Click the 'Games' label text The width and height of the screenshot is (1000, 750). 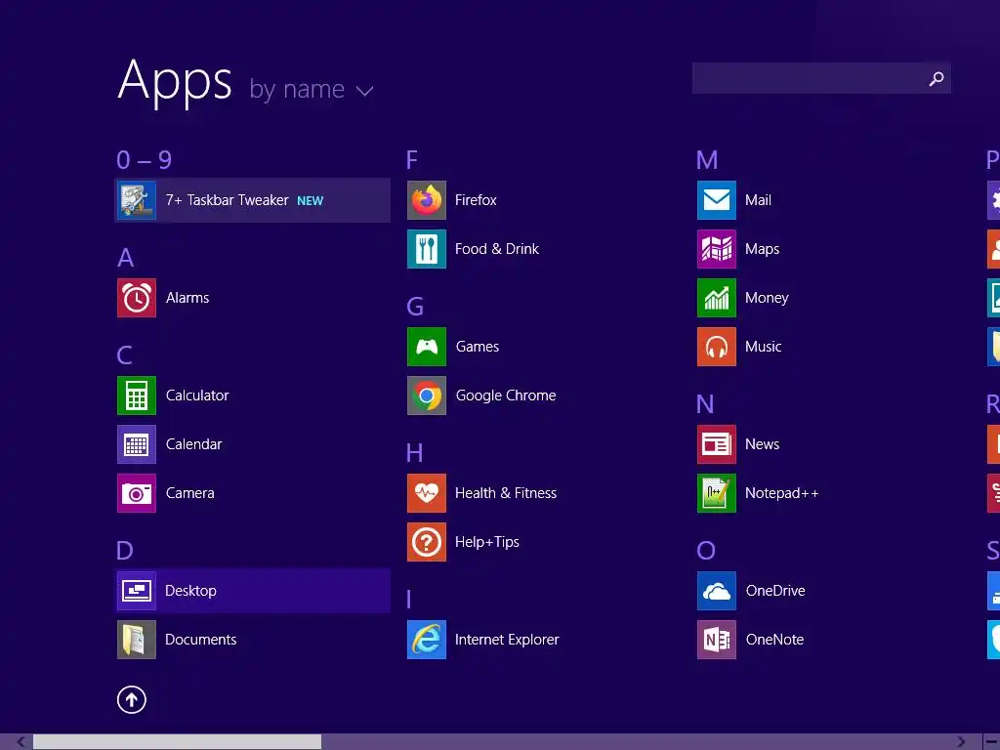pos(477,347)
